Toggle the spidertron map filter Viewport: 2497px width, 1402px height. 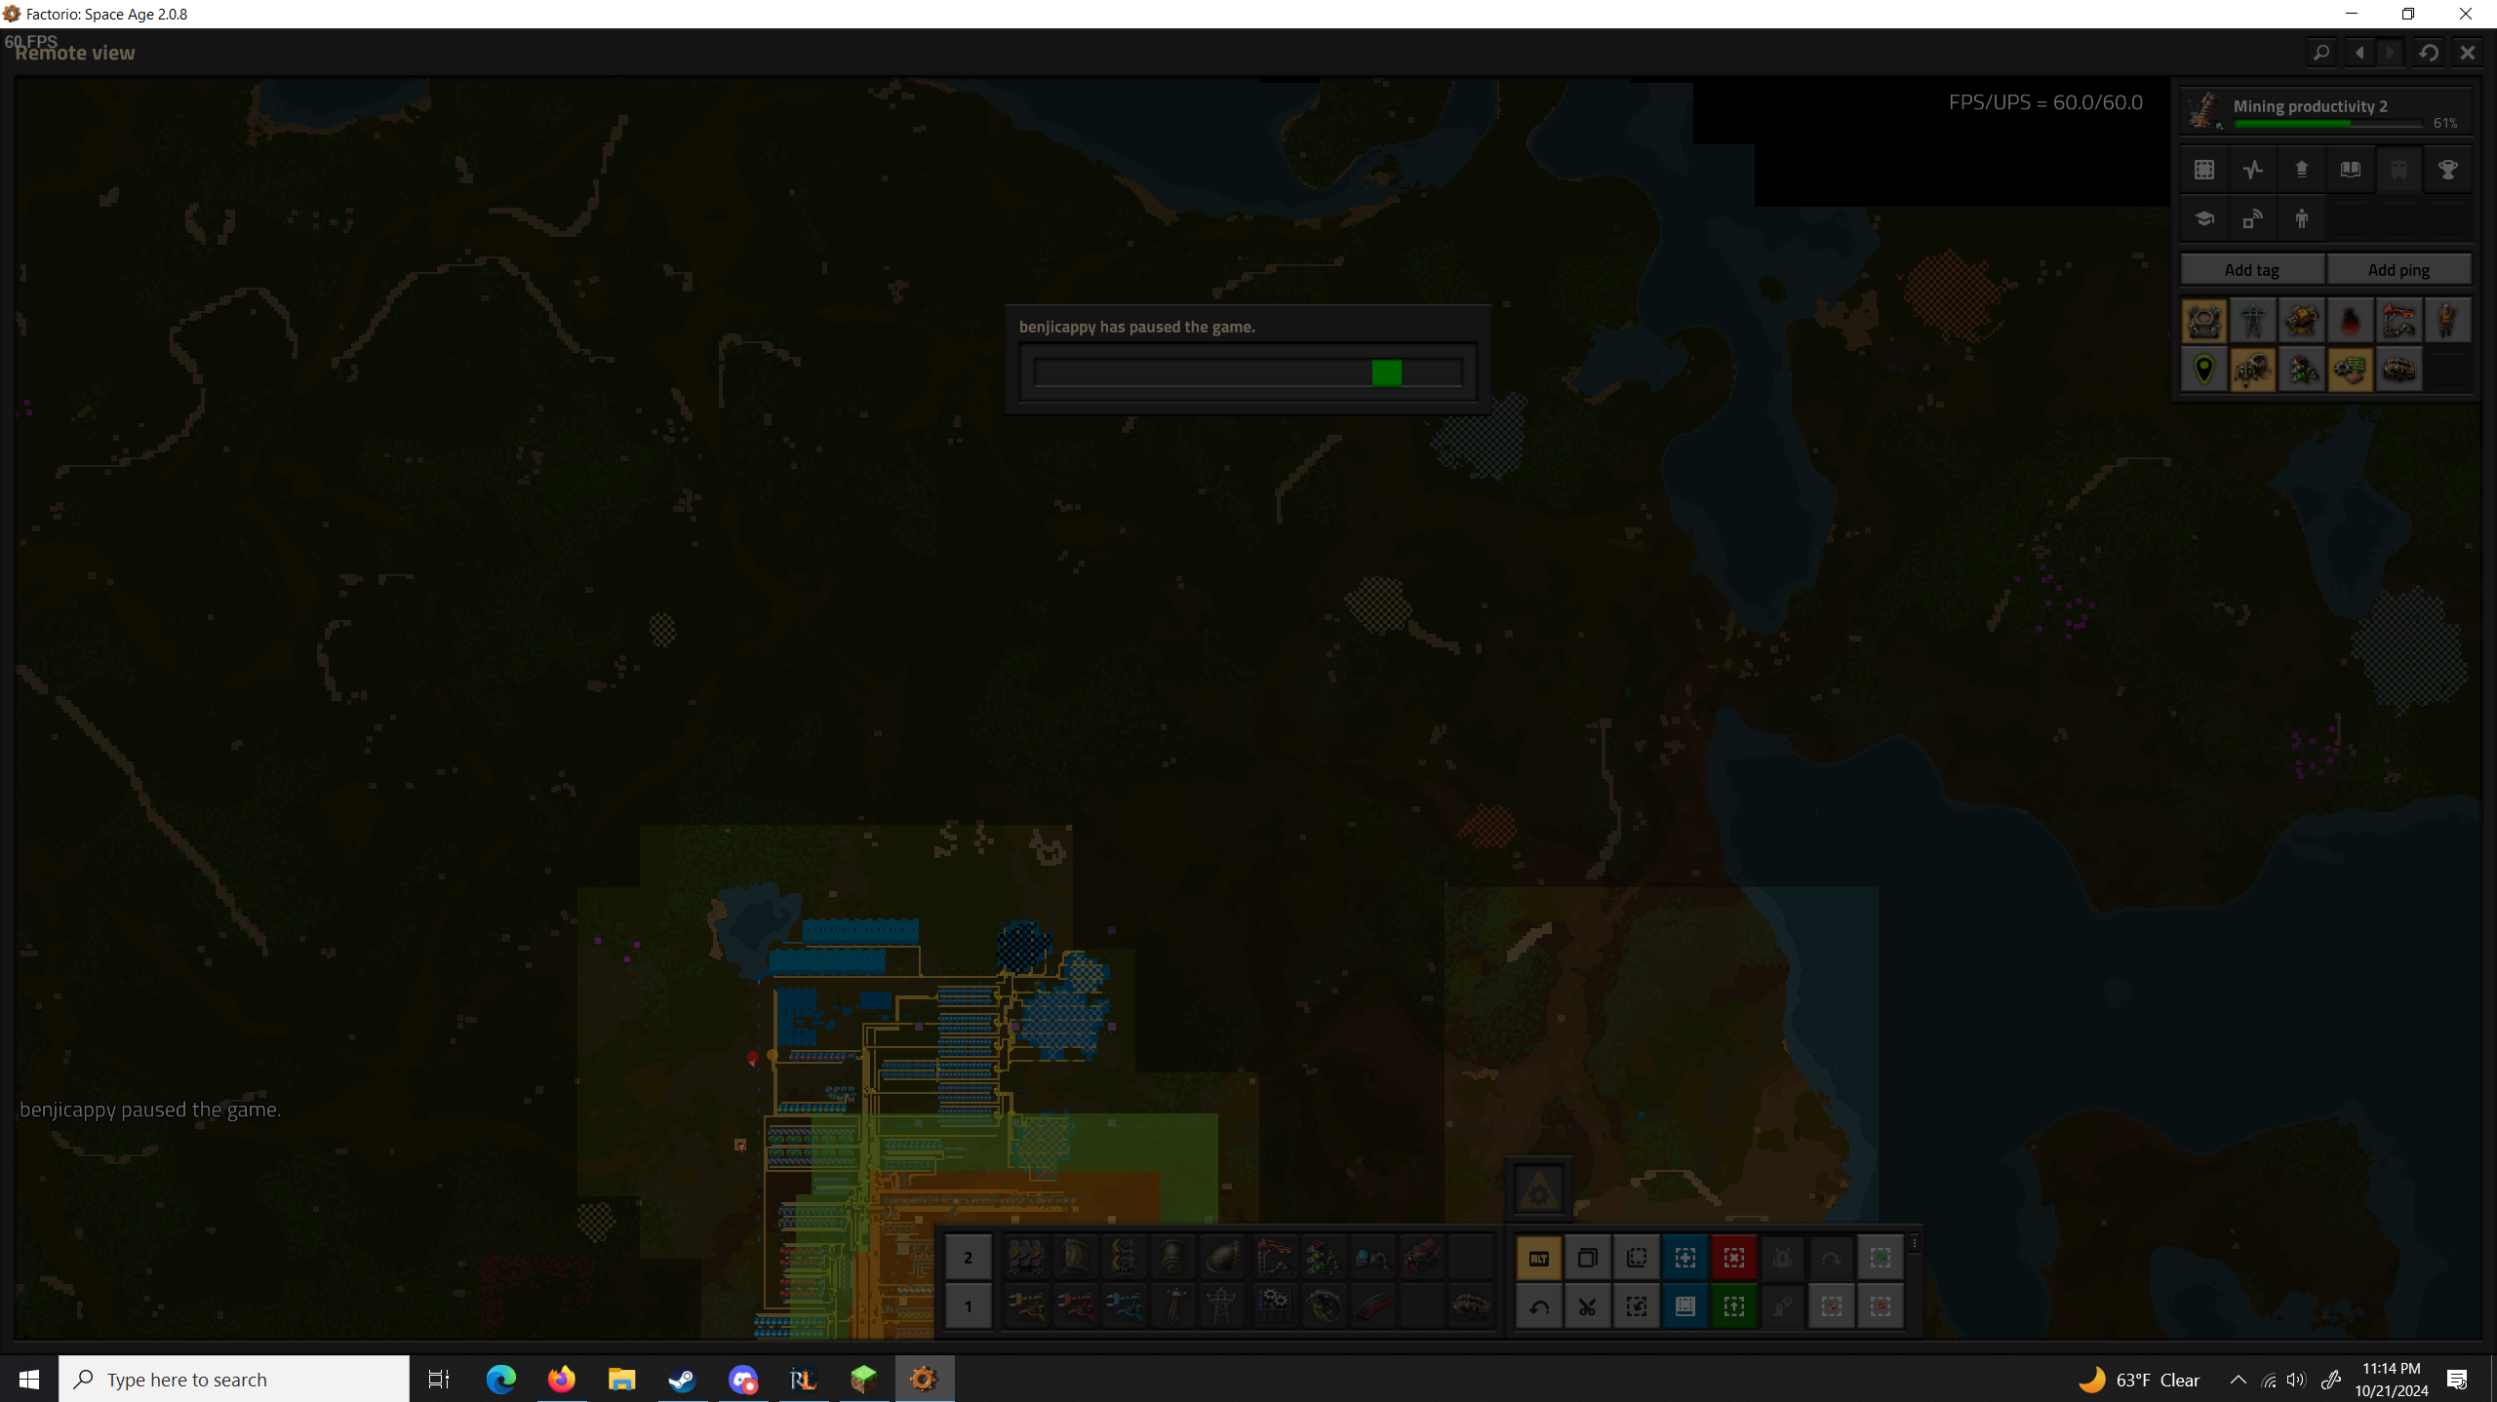[2252, 370]
